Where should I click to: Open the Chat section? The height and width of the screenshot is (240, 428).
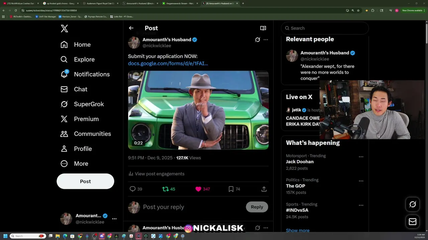click(74, 89)
